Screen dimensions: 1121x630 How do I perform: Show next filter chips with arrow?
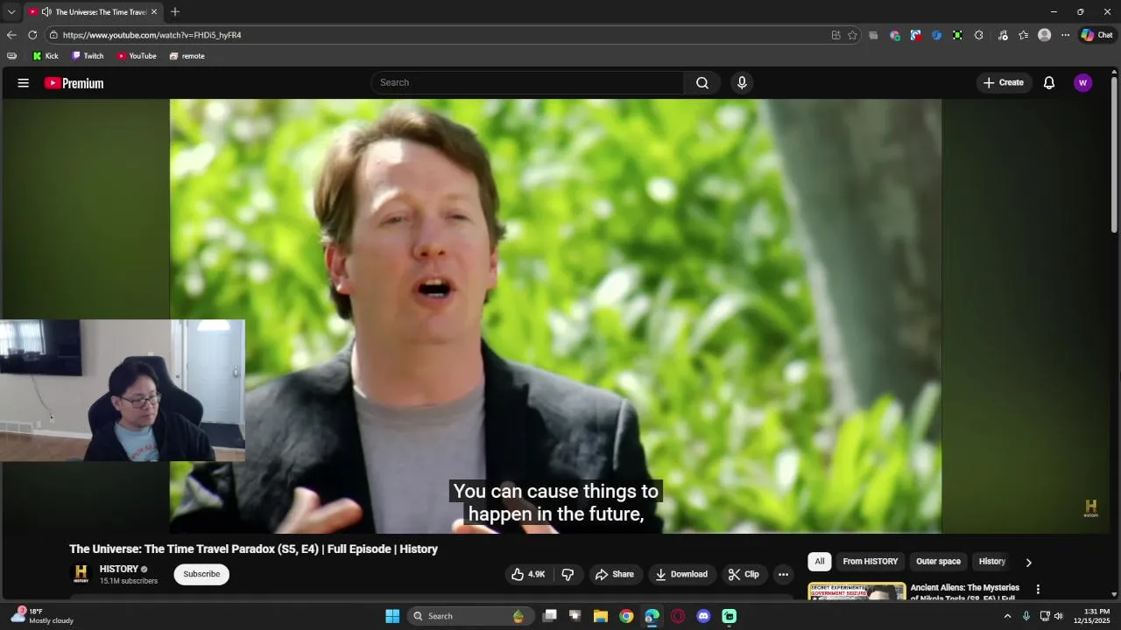pyautogui.click(x=1028, y=562)
